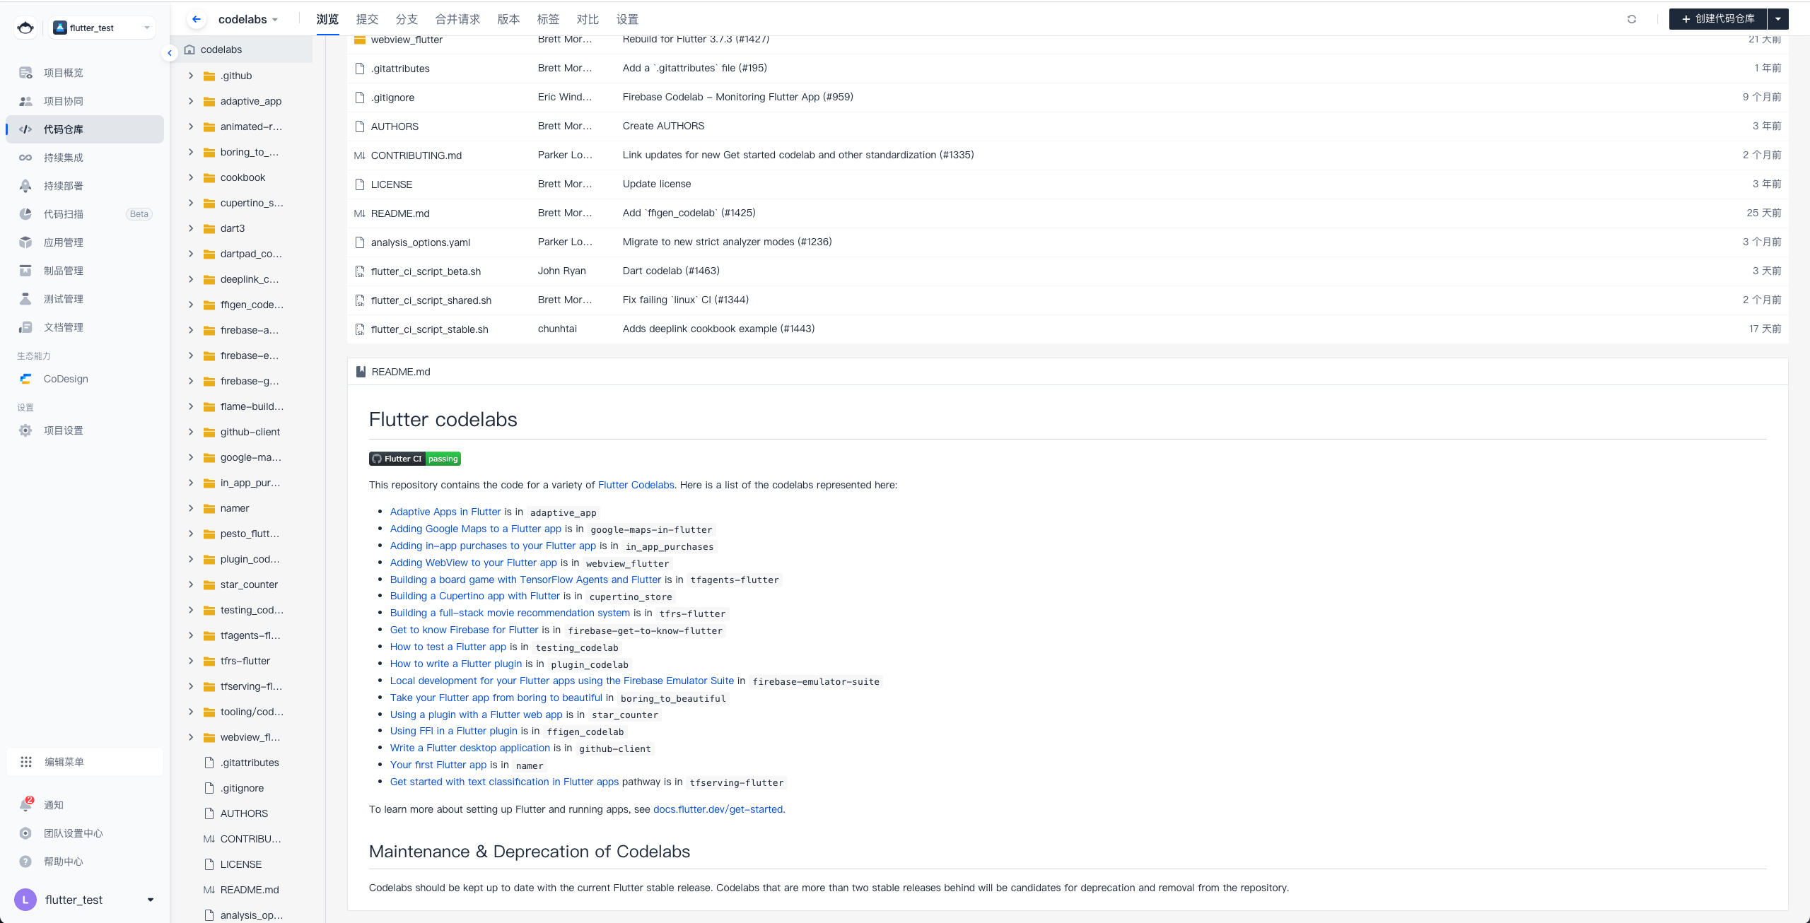The width and height of the screenshot is (1810, 923).
Task: Click the refresh icon in top bar
Action: point(1632,19)
